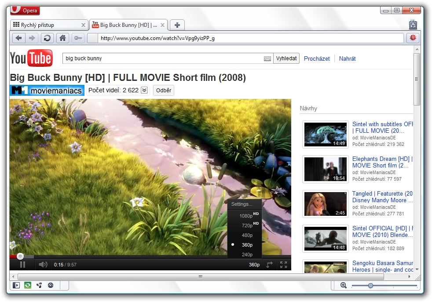Go to the home page
Screen dimensions: 432x302
pyautogui.click(x=62, y=38)
